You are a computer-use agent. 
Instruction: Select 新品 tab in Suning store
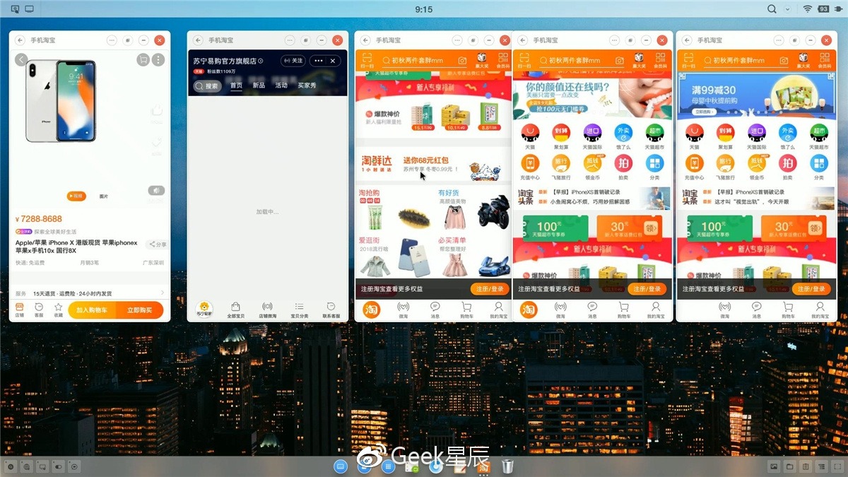tap(259, 86)
